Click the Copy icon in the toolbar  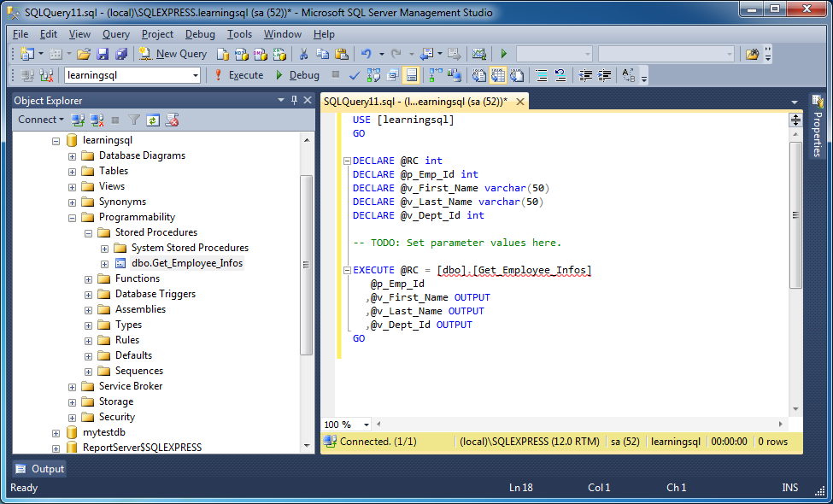[322, 54]
